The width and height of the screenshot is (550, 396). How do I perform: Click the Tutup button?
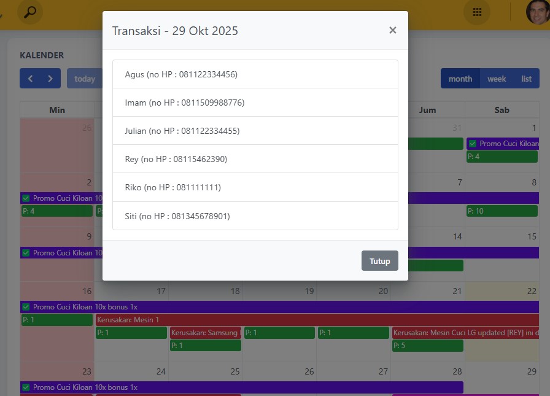(379, 261)
